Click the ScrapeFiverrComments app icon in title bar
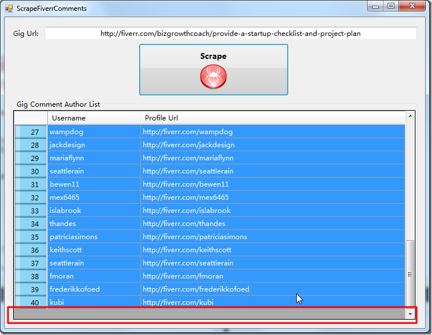432x335 pixels. tap(9, 9)
